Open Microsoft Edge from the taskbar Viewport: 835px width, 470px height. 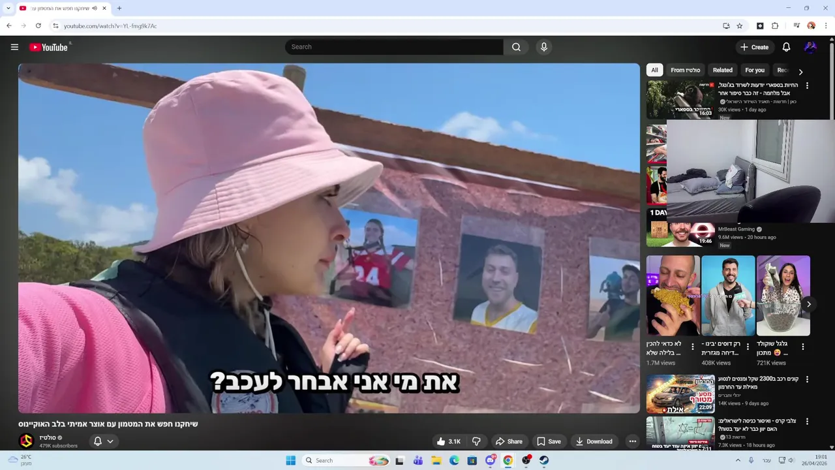454,460
